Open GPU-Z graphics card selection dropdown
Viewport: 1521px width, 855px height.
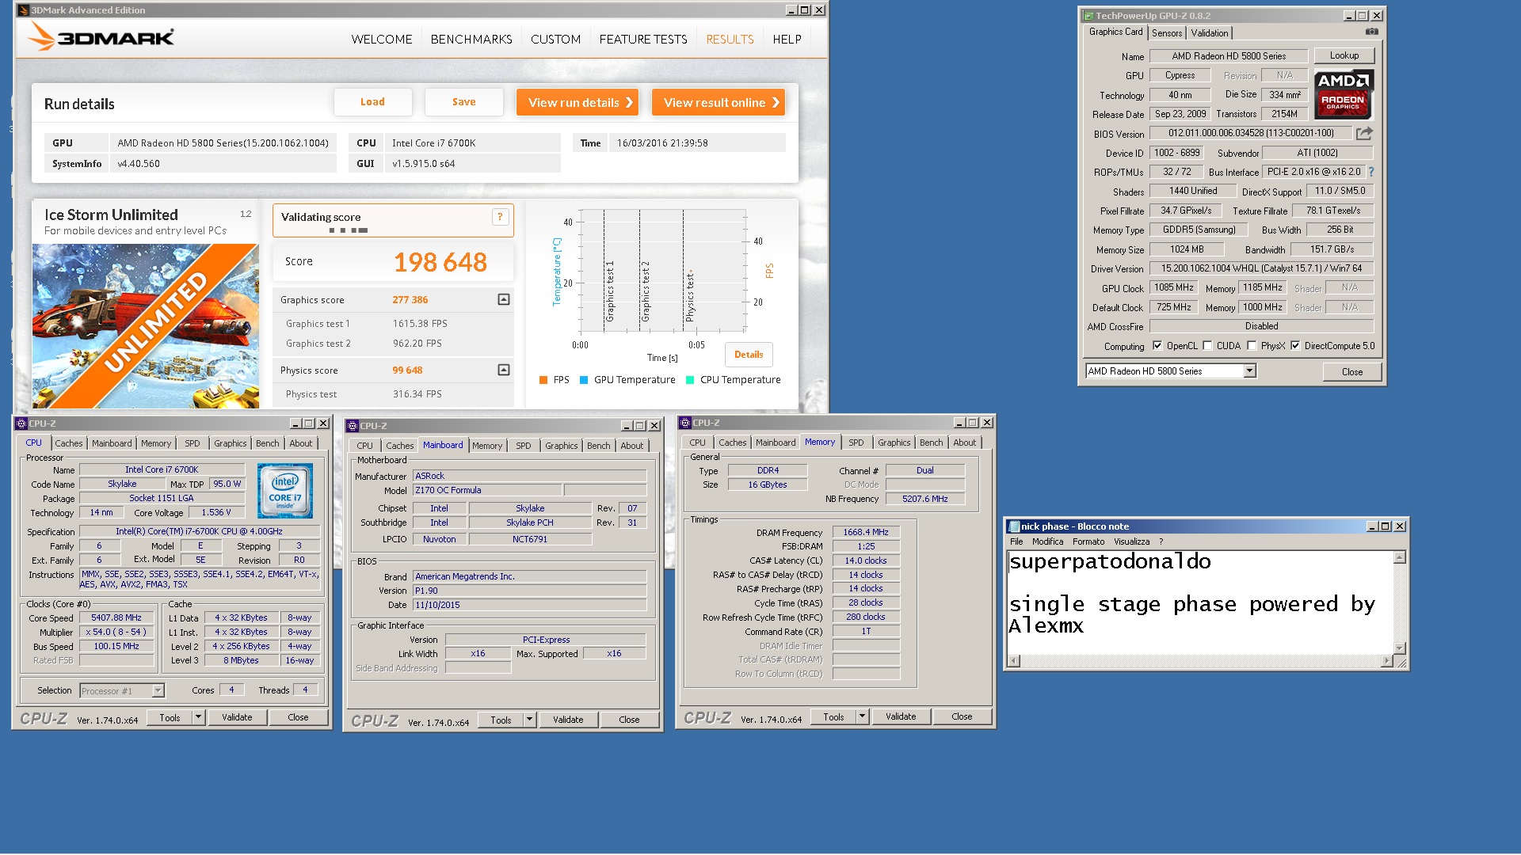click(x=1249, y=370)
